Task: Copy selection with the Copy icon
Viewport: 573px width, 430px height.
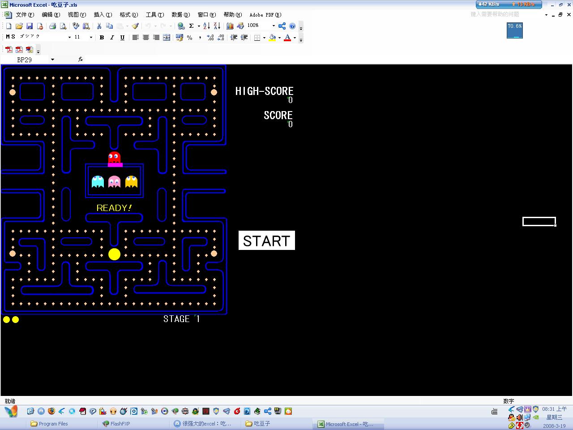Action: 109,26
